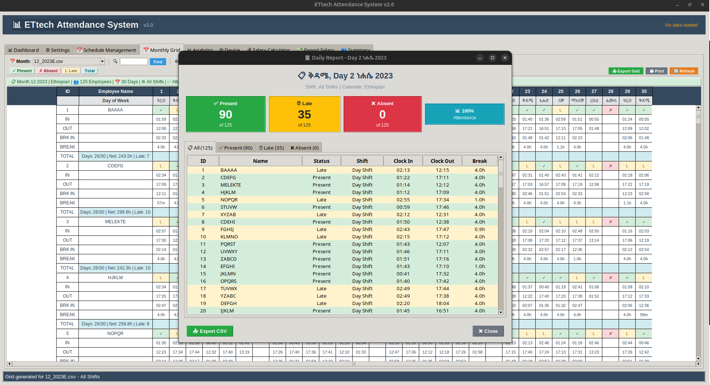Click the green Present 90 summary card

226,114
